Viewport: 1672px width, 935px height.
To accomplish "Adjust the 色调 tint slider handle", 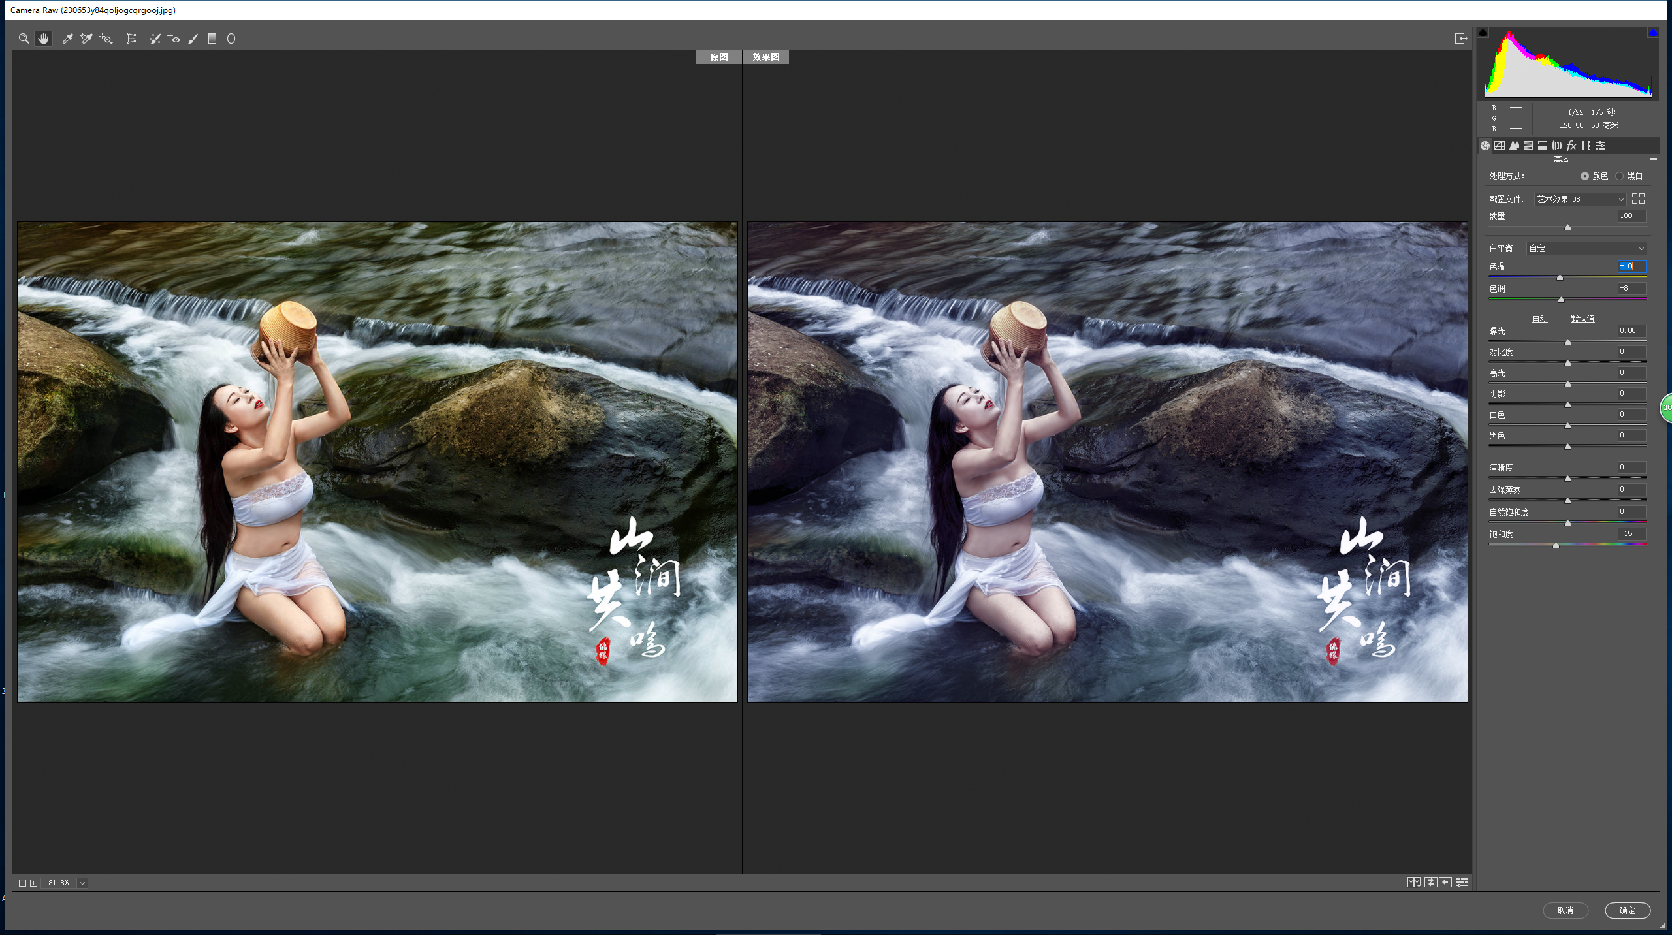I will [x=1561, y=300].
